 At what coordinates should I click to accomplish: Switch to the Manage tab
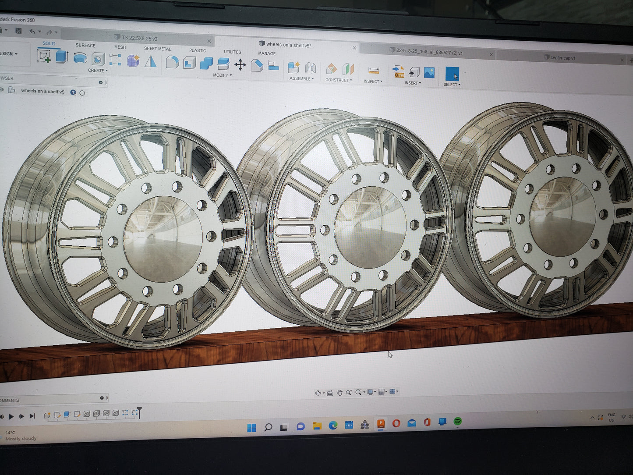coord(267,53)
